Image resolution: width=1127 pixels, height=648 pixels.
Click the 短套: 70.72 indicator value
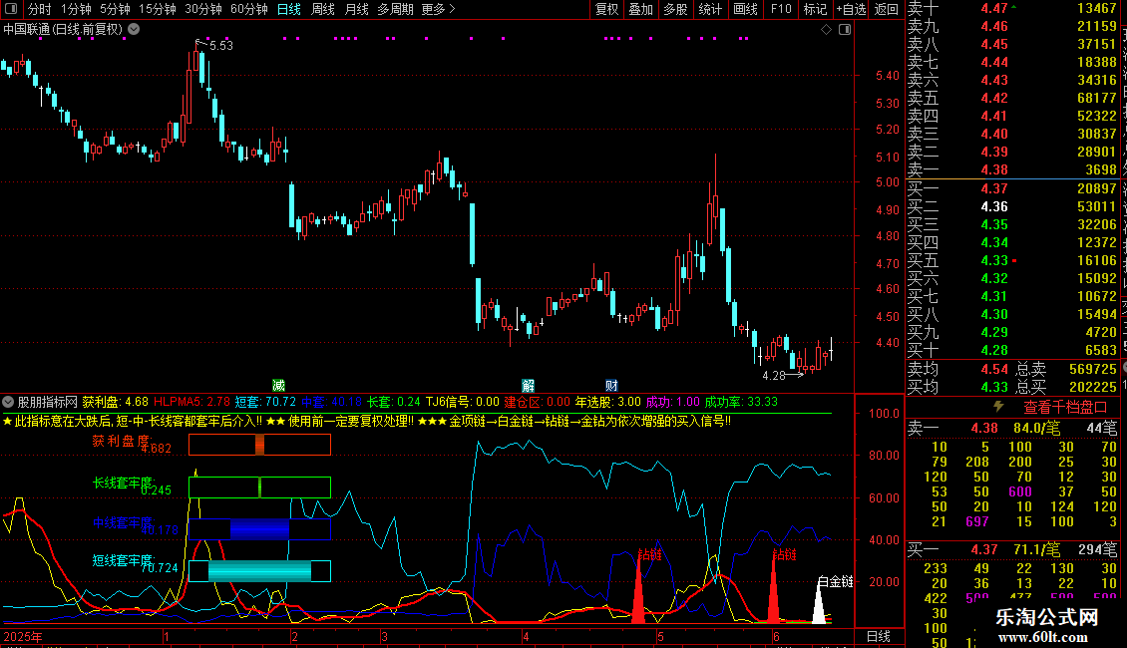[265, 403]
